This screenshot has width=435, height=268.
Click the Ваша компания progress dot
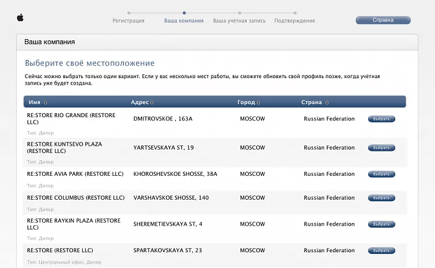(184, 13)
